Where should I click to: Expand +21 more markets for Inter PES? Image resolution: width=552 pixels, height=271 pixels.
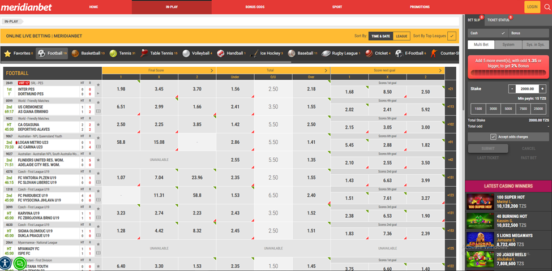tap(450, 89)
